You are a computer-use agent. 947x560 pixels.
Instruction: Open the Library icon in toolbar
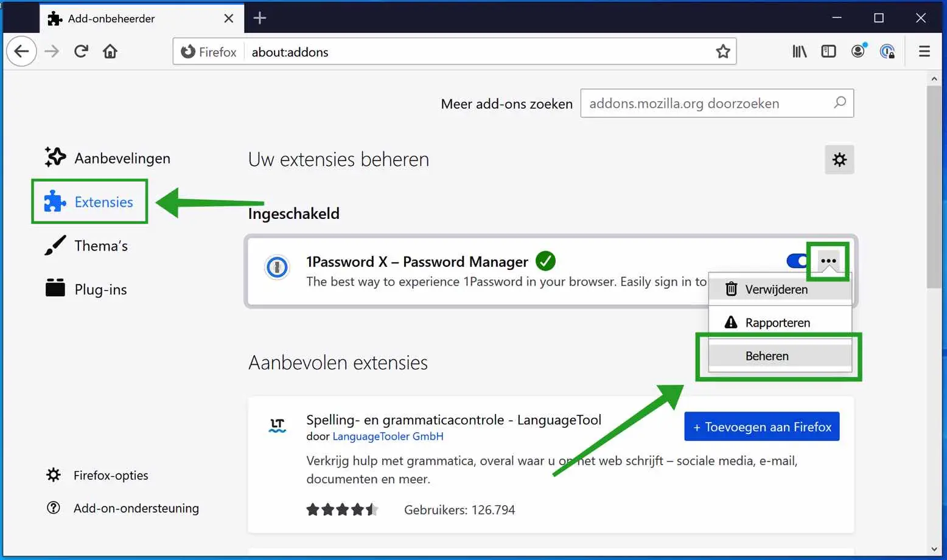[x=799, y=52]
